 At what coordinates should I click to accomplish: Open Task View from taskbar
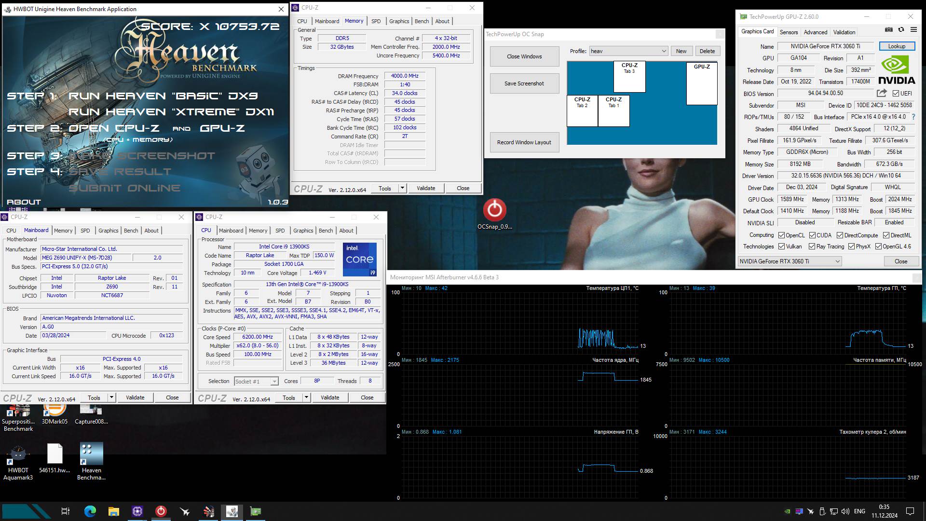pos(66,511)
